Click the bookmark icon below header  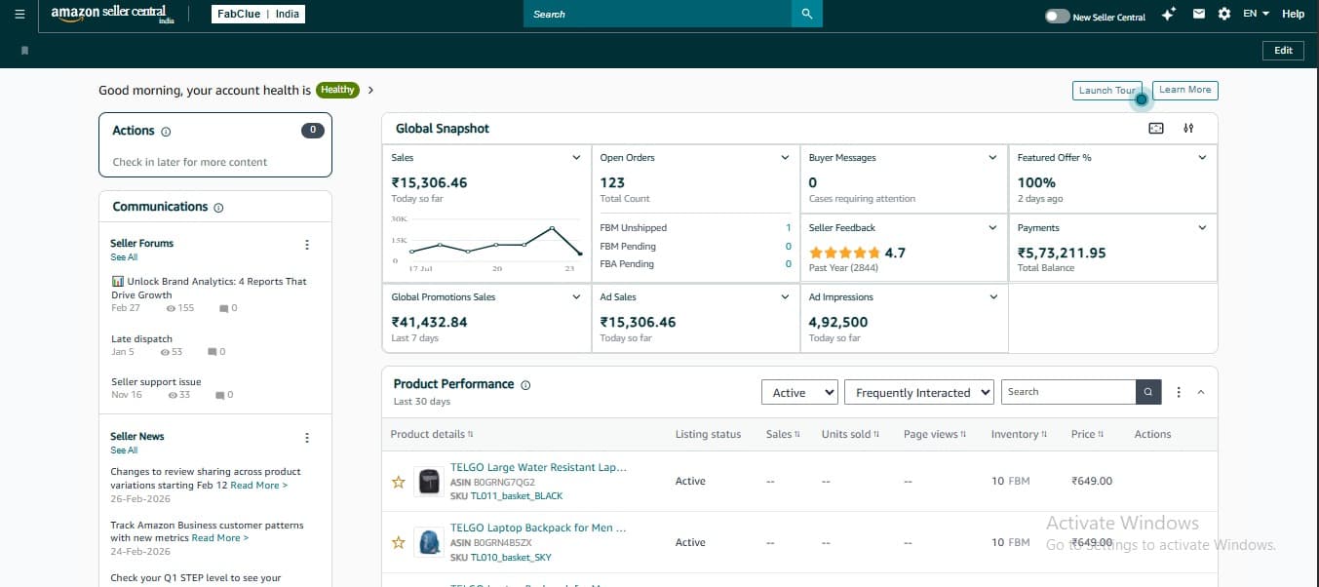pos(24,50)
